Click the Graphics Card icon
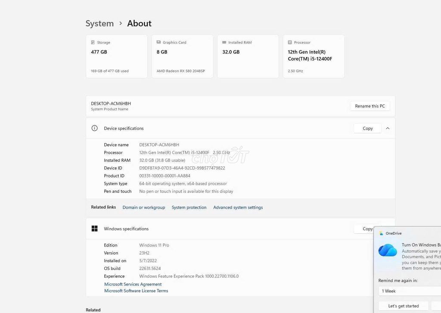 [158, 43]
